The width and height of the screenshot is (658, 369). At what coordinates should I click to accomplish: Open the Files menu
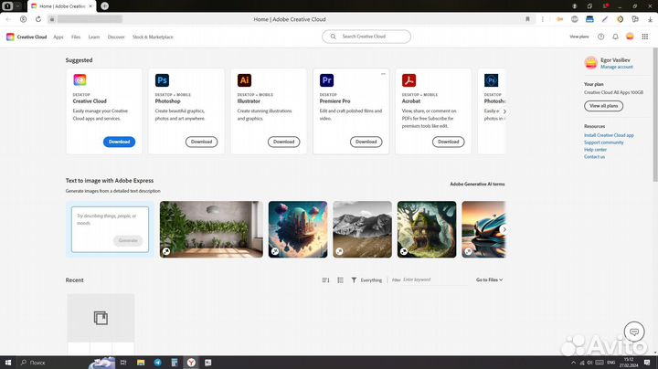[x=76, y=37]
